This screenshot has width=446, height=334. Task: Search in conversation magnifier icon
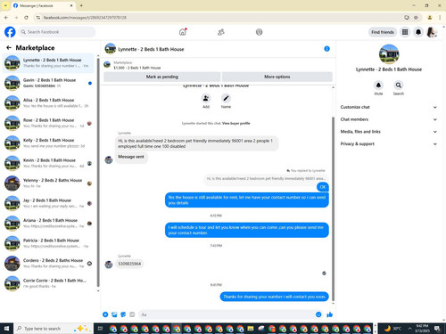(x=399, y=86)
